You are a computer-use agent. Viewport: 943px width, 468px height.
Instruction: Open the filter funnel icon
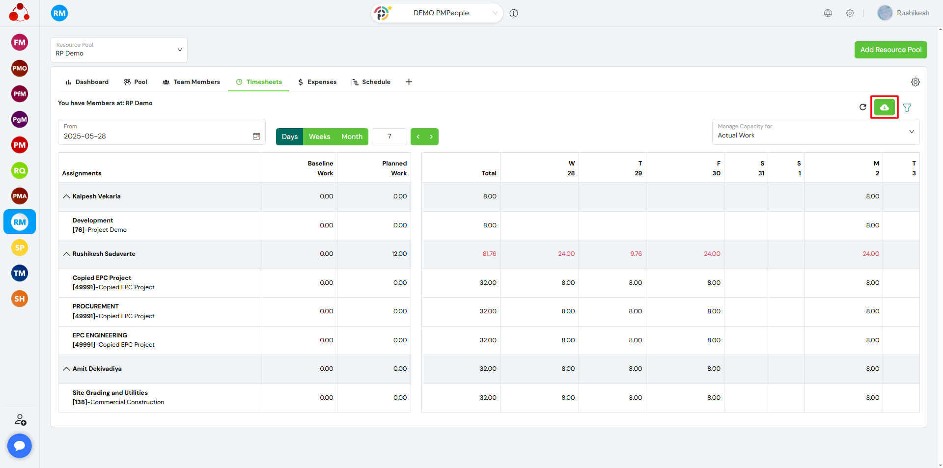[x=907, y=108]
